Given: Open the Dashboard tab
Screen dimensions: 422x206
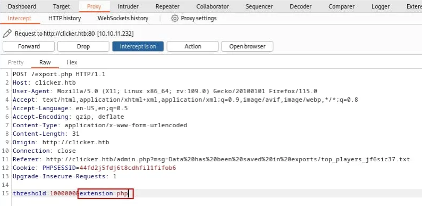Looking at the screenshot, I should [22, 6].
